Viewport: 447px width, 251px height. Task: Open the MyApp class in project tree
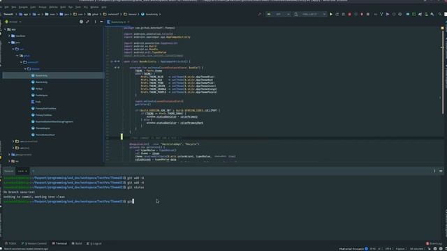click(37, 89)
